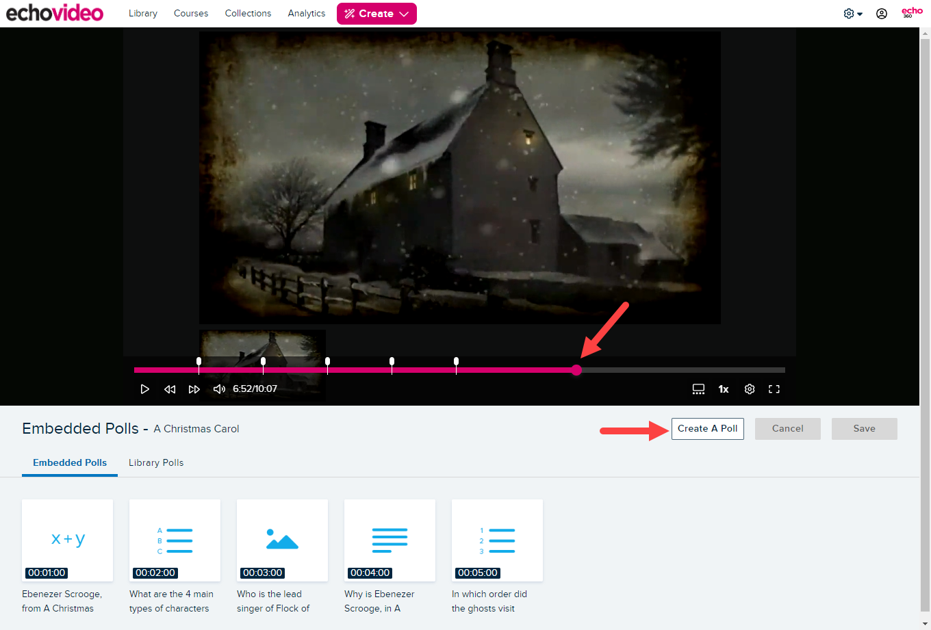Change the 1x playback speed
931x630 pixels.
pyautogui.click(x=724, y=389)
